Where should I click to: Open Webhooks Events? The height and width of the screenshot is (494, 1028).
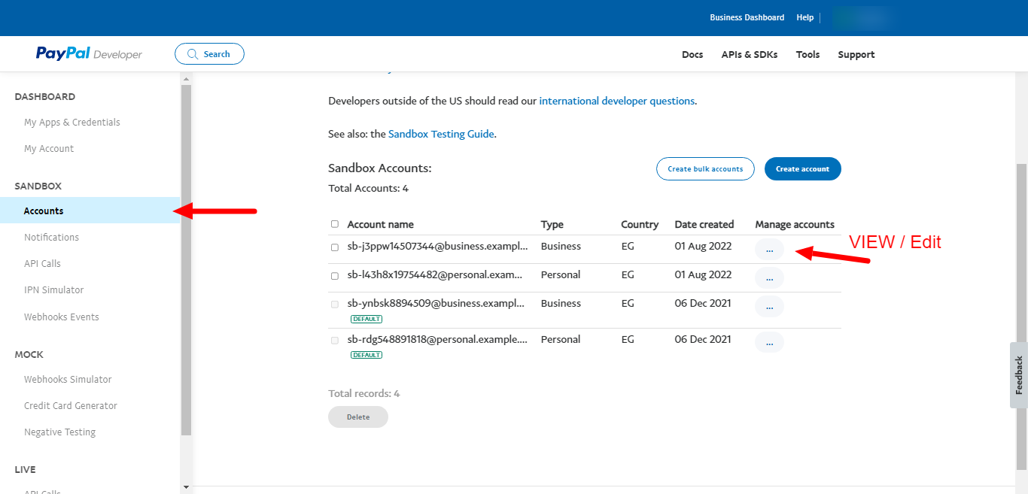pyautogui.click(x=62, y=317)
